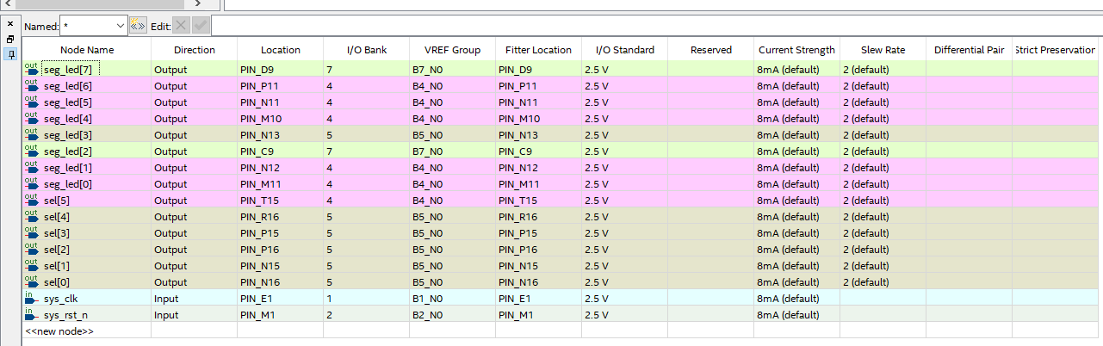
Task: Click the float/restore panel icon
Action: point(10,40)
